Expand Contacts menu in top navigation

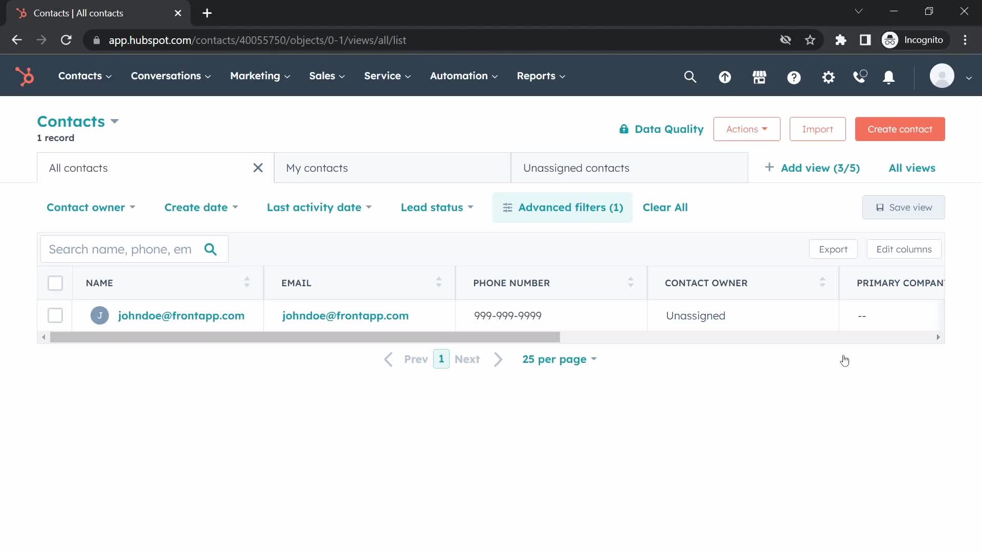(x=85, y=76)
